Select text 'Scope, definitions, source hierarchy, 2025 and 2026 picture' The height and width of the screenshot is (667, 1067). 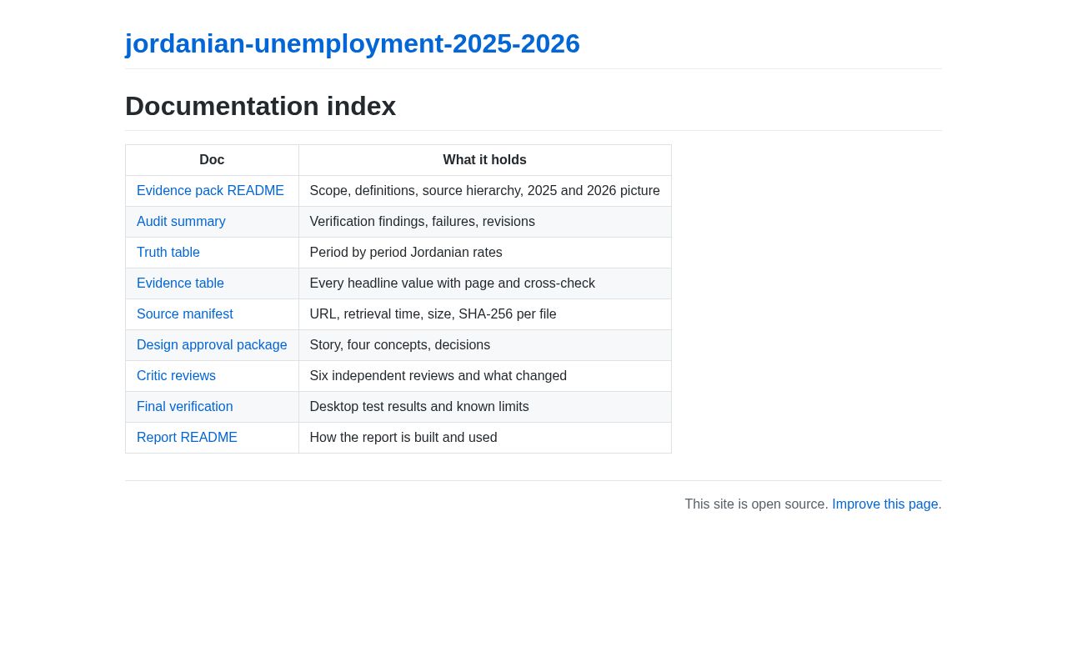[x=485, y=191]
